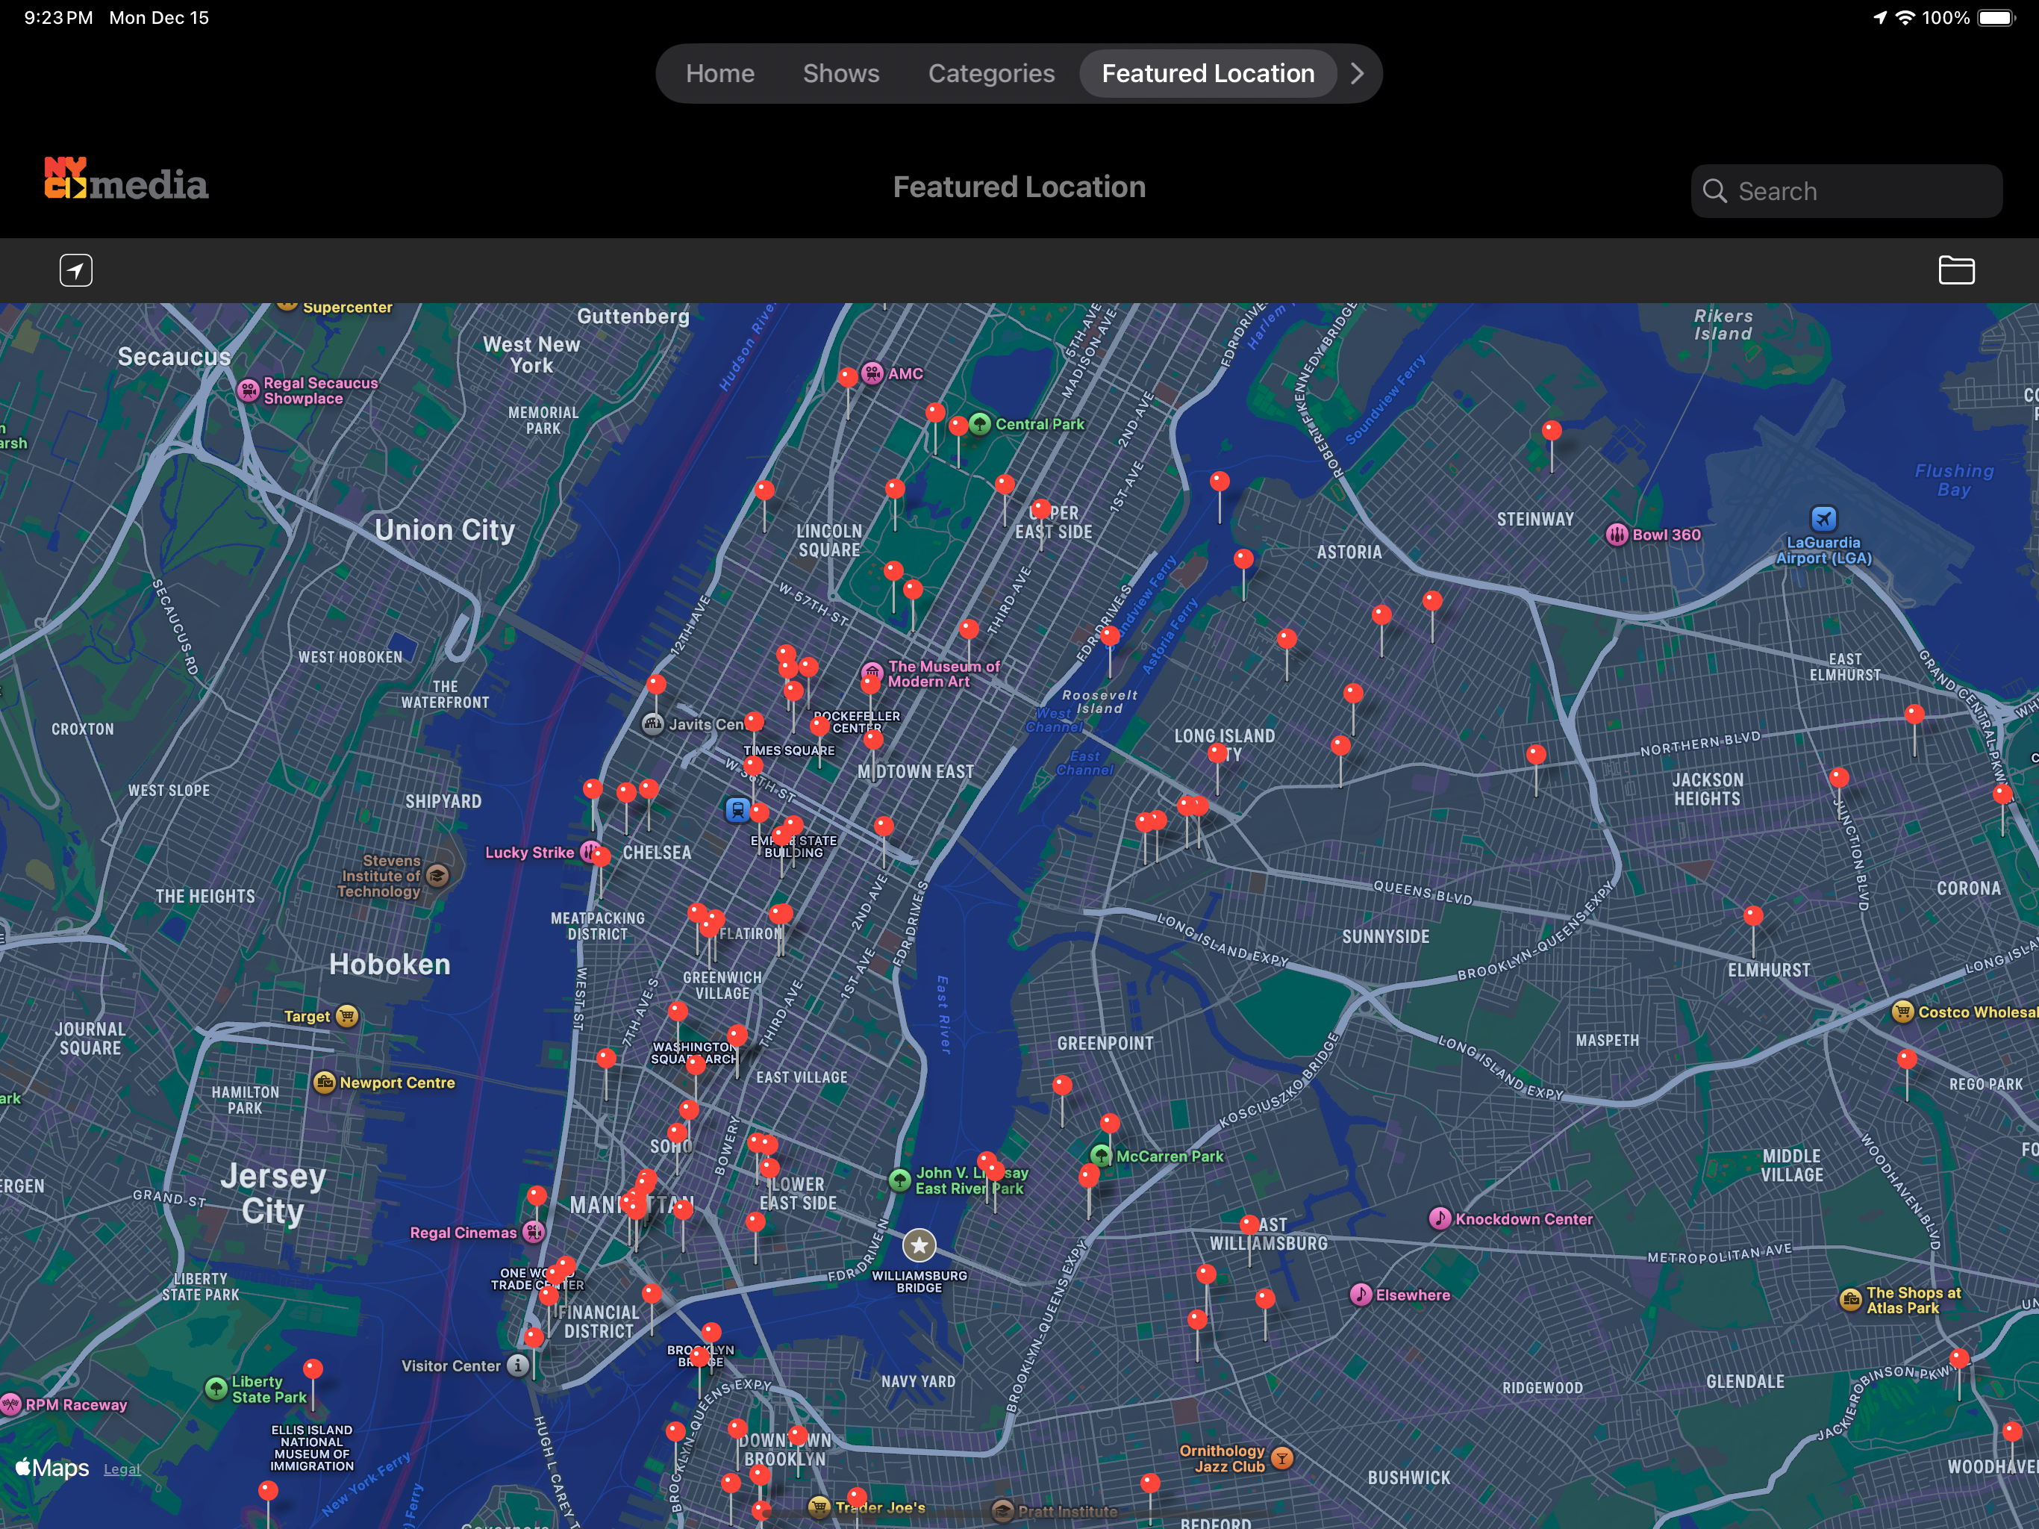Viewport: 2039px width, 1529px height.
Task: Tap the Newport Centre icon
Action: tap(325, 1083)
